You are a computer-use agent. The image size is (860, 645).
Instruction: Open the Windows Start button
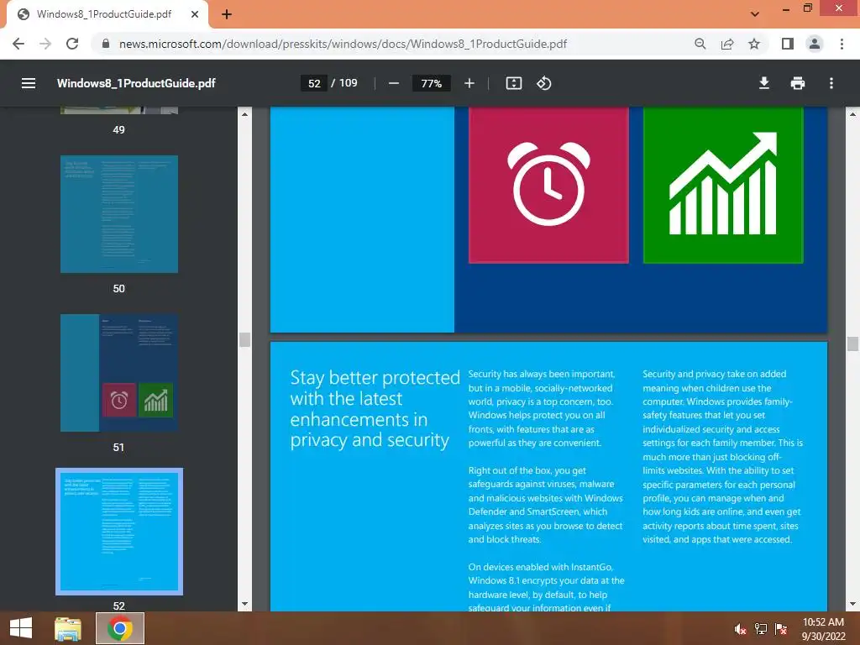click(x=21, y=628)
